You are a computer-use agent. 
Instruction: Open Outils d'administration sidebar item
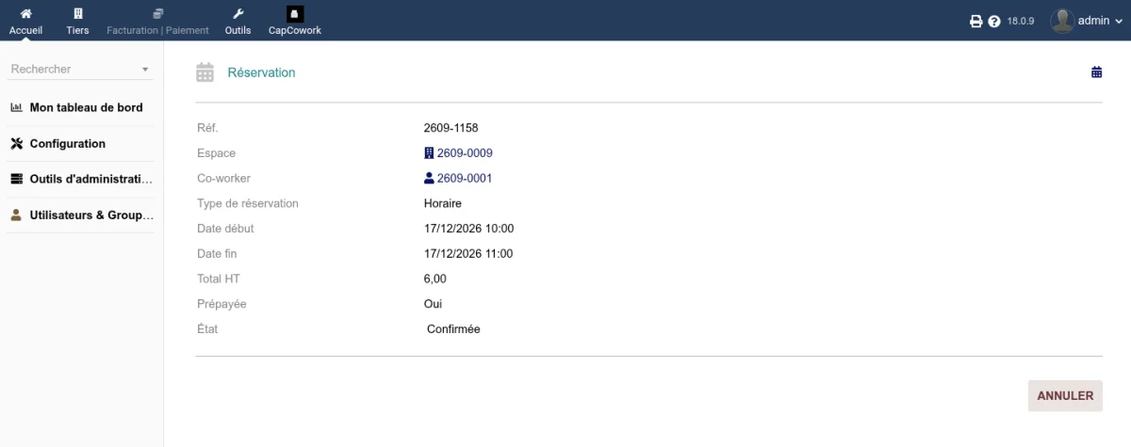(x=81, y=179)
